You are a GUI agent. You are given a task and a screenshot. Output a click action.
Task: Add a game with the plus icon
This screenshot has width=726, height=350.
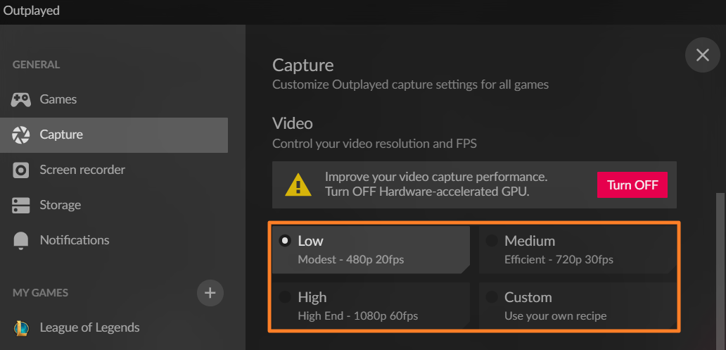(210, 292)
